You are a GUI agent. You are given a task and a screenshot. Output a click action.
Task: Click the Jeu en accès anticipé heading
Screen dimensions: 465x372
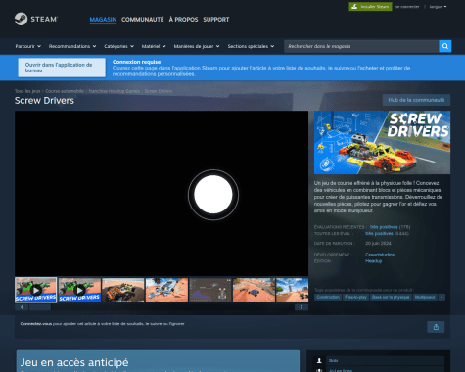point(74,362)
